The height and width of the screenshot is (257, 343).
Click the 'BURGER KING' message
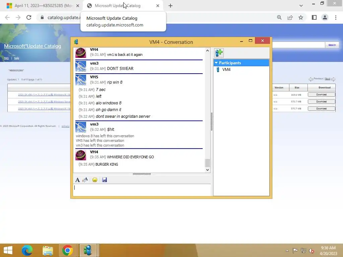pyautogui.click(x=107, y=164)
